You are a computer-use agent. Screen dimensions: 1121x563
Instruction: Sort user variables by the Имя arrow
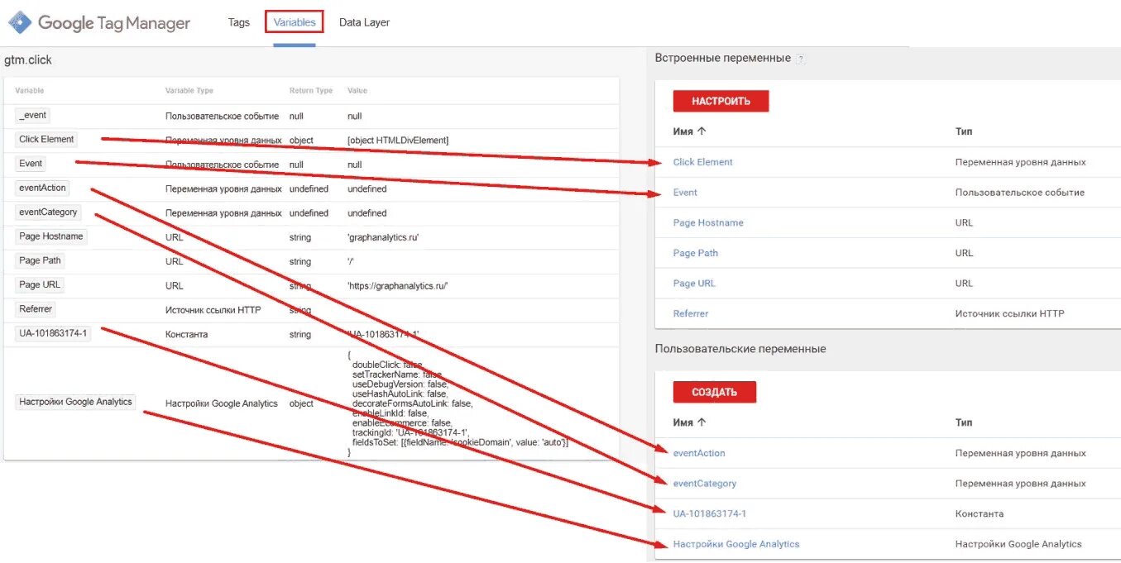[x=702, y=422]
